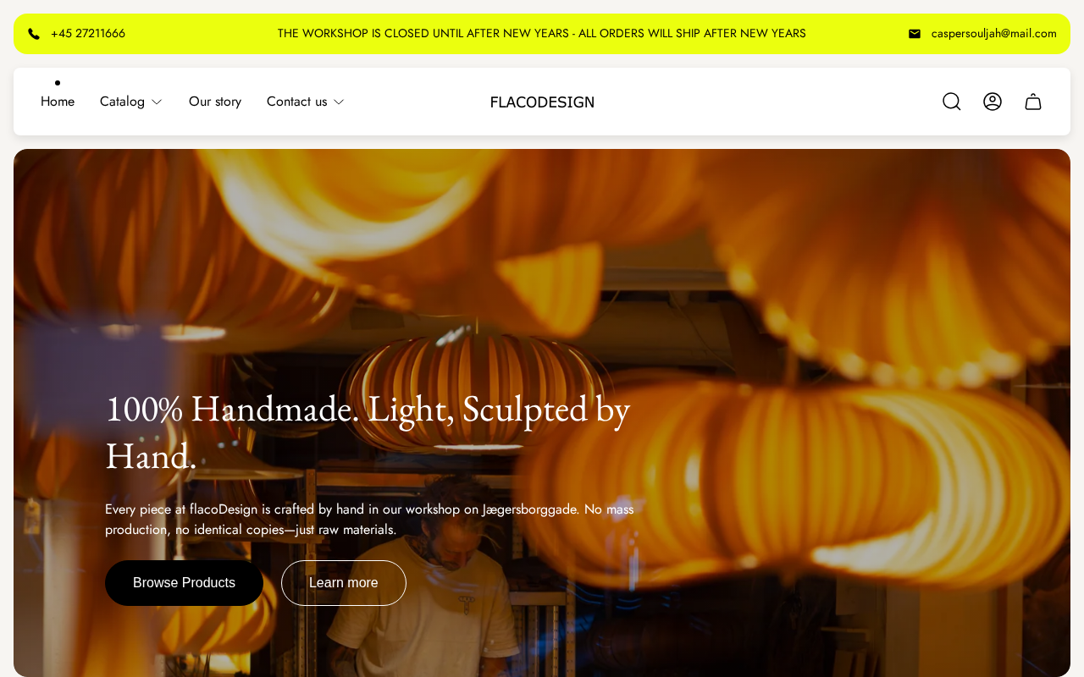Expand the Catalog chevron arrow
1084x677 pixels.
click(157, 102)
